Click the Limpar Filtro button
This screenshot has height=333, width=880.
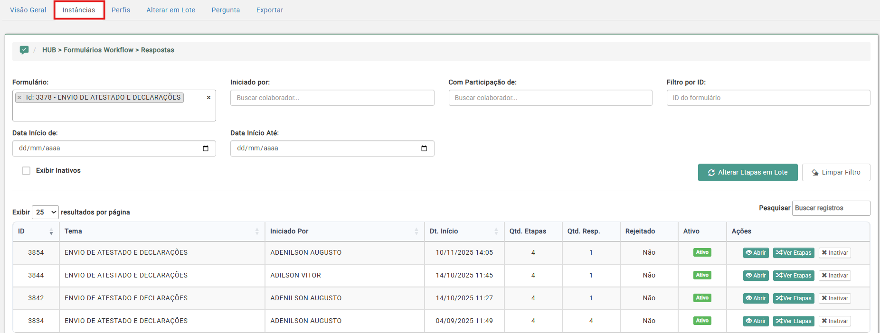point(836,173)
